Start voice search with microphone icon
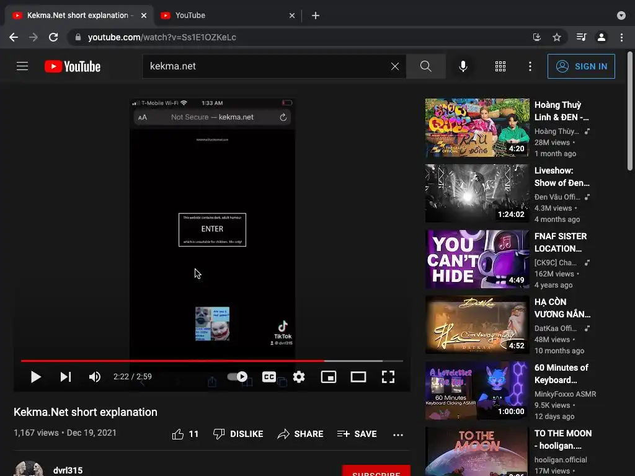This screenshot has height=476, width=635. [x=463, y=66]
